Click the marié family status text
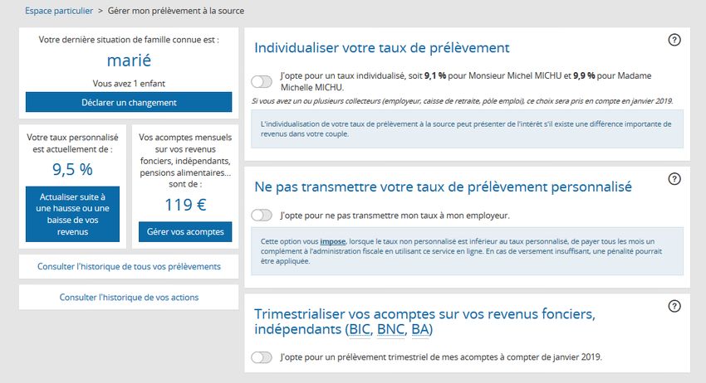 129,61
